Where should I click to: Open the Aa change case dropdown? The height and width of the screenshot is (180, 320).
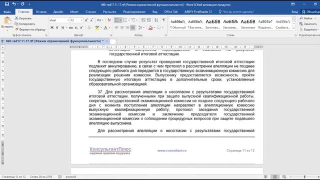(x=99, y=20)
